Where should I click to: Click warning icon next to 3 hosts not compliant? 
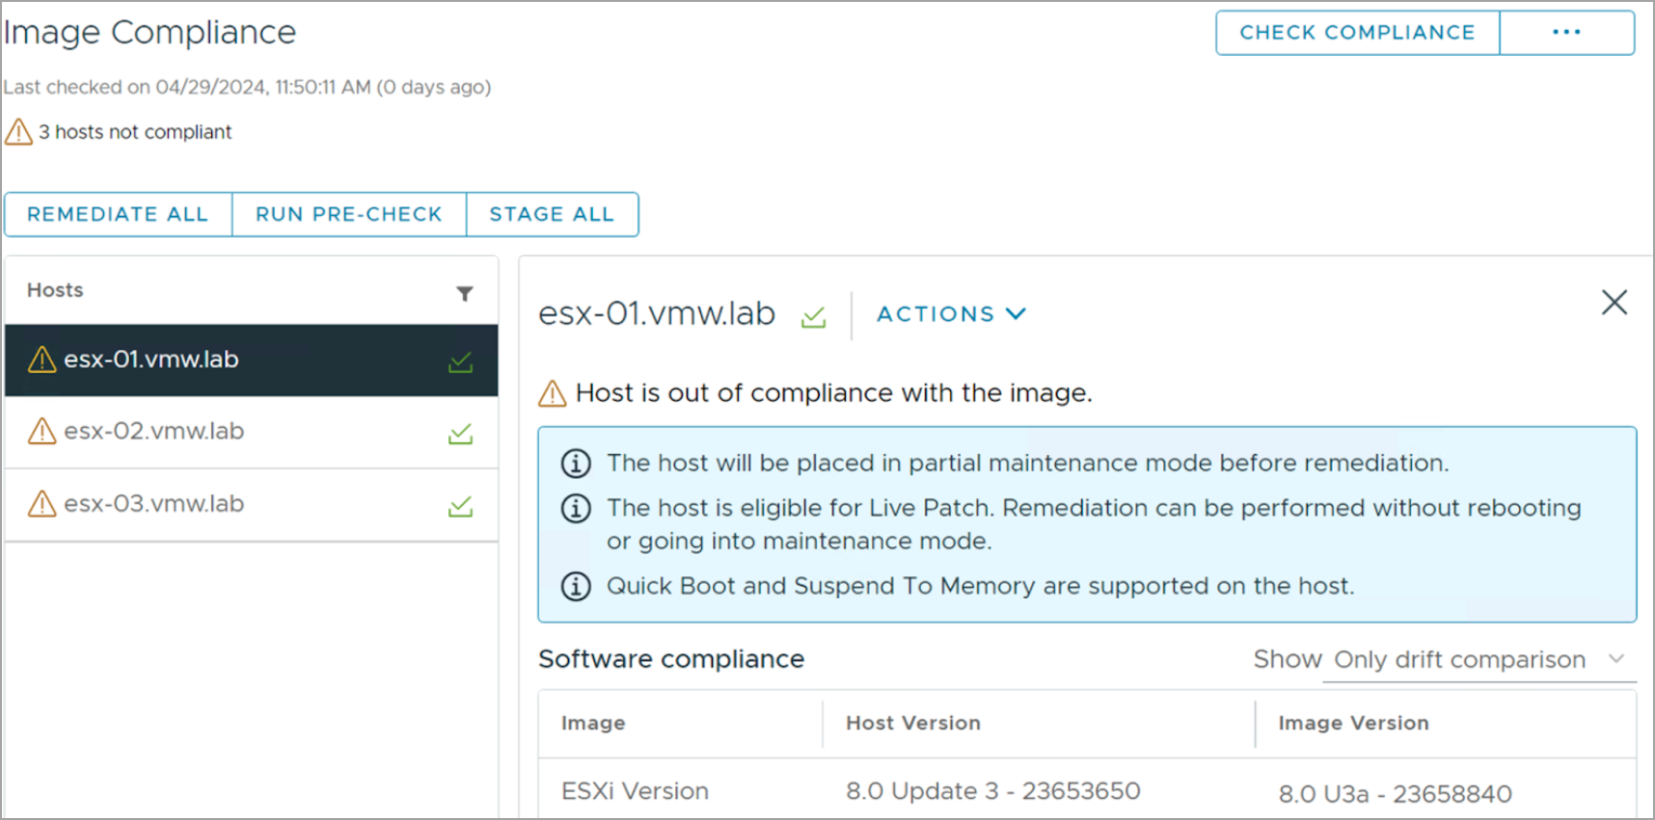click(18, 131)
